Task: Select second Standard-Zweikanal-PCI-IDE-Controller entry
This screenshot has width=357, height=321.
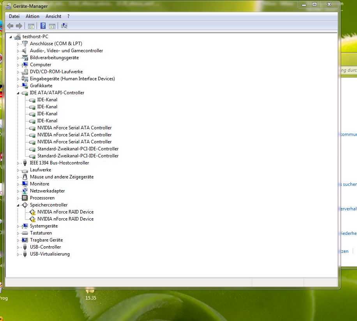Action: click(78, 156)
